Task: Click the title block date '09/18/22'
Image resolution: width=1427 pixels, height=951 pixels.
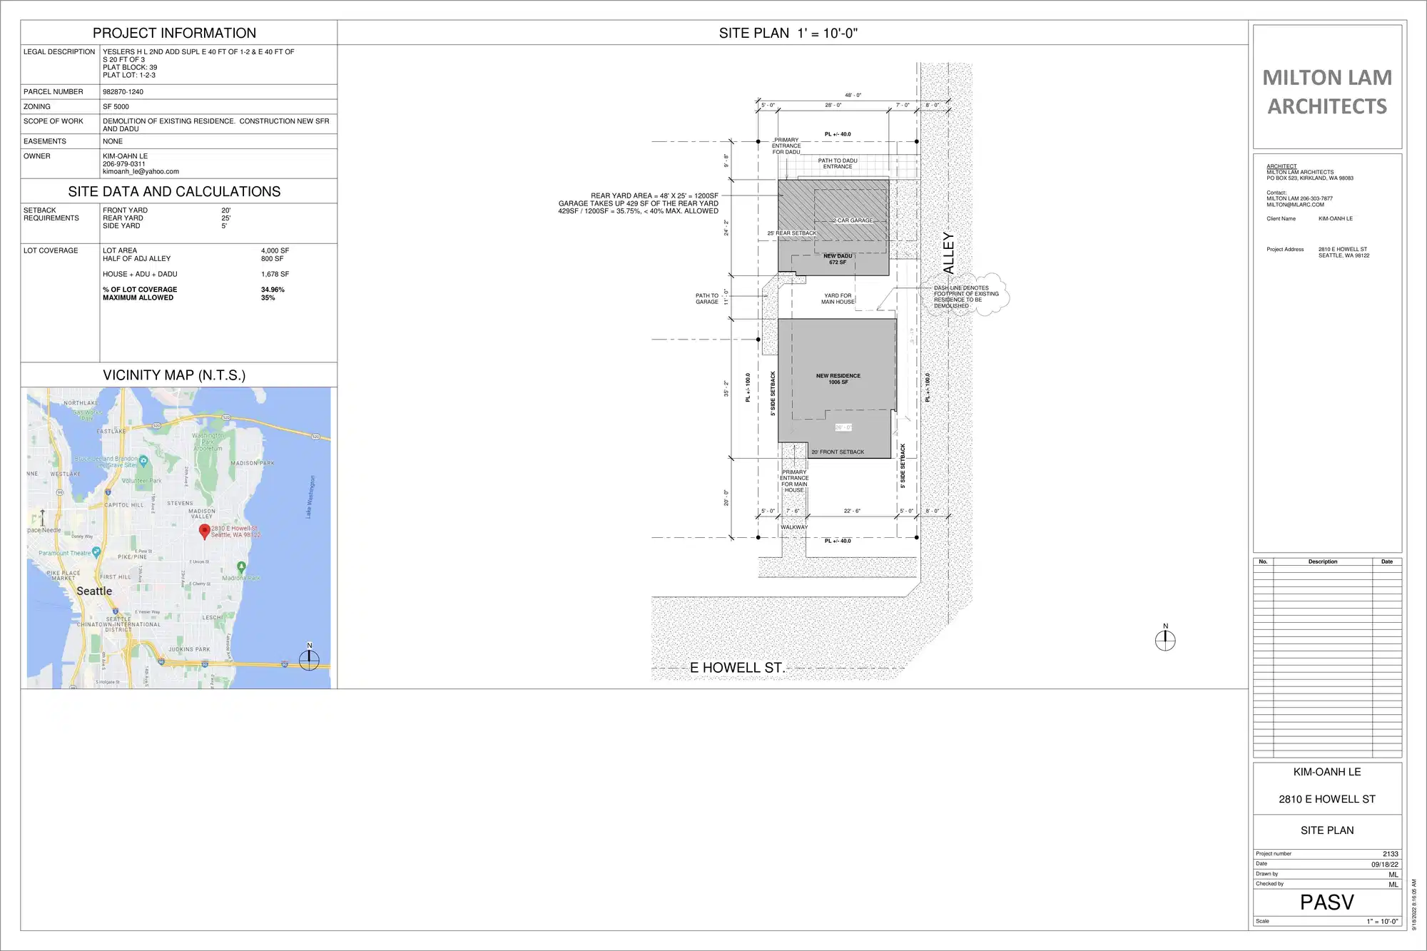Action: pyautogui.click(x=1385, y=864)
